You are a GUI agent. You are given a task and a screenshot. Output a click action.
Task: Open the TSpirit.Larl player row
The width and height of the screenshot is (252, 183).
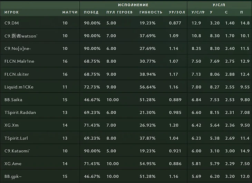coord(126,138)
